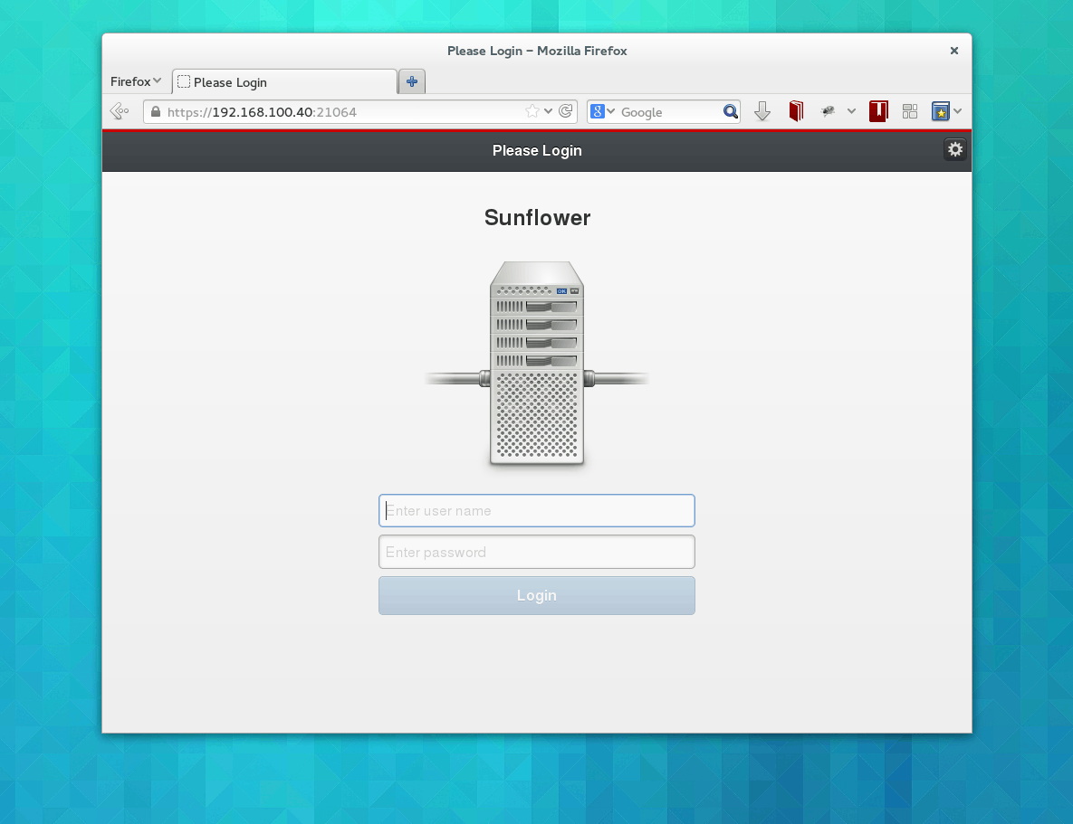The image size is (1073, 824).
Task: Click the Login button
Action: 536,595
